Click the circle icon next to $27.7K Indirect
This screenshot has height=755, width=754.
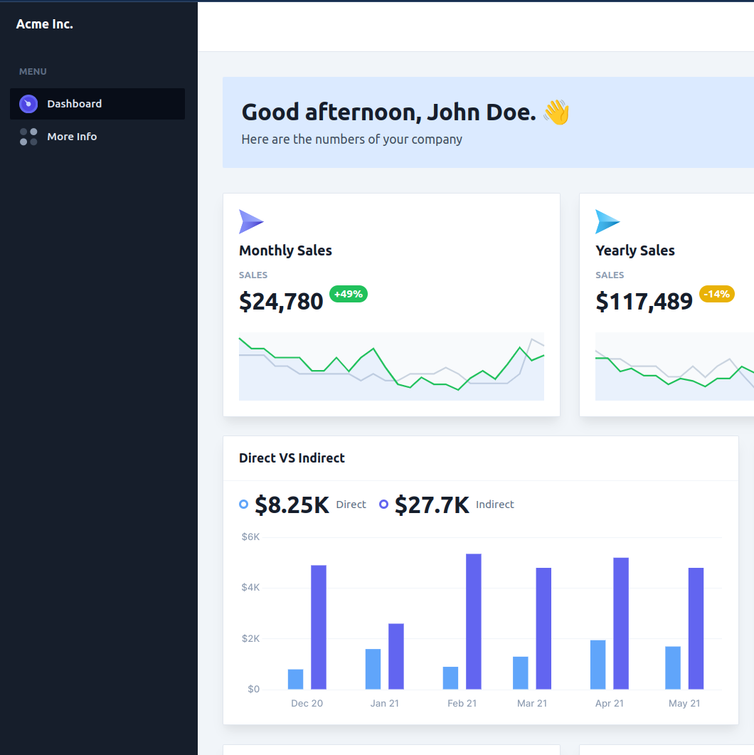tap(384, 504)
